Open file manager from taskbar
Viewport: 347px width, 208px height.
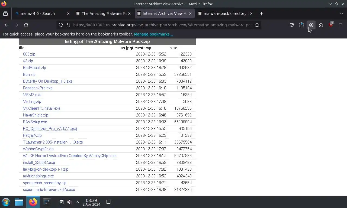(19, 202)
